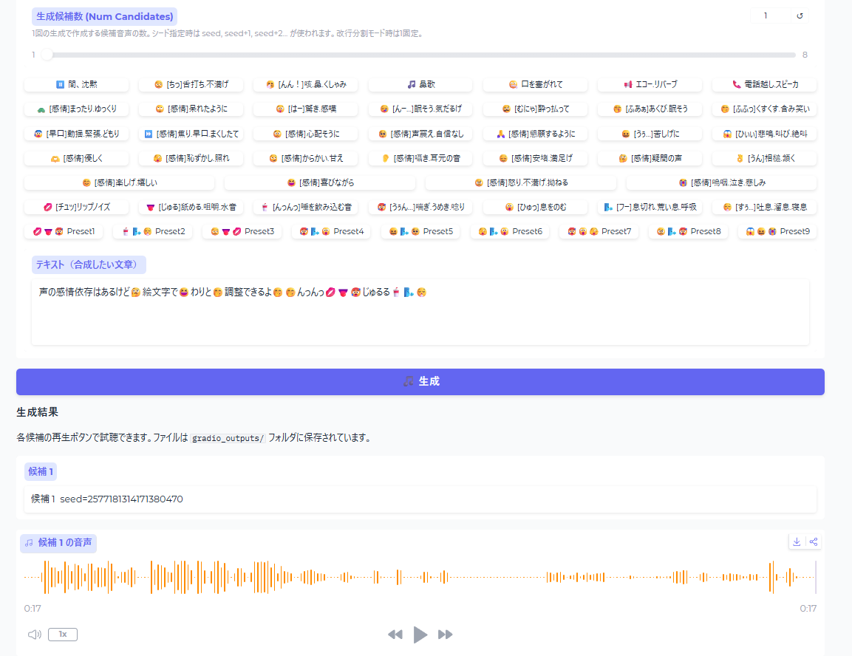The height and width of the screenshot is (656, 852).
Task: Change playback speed with 1x button
Action: [63, 635]
